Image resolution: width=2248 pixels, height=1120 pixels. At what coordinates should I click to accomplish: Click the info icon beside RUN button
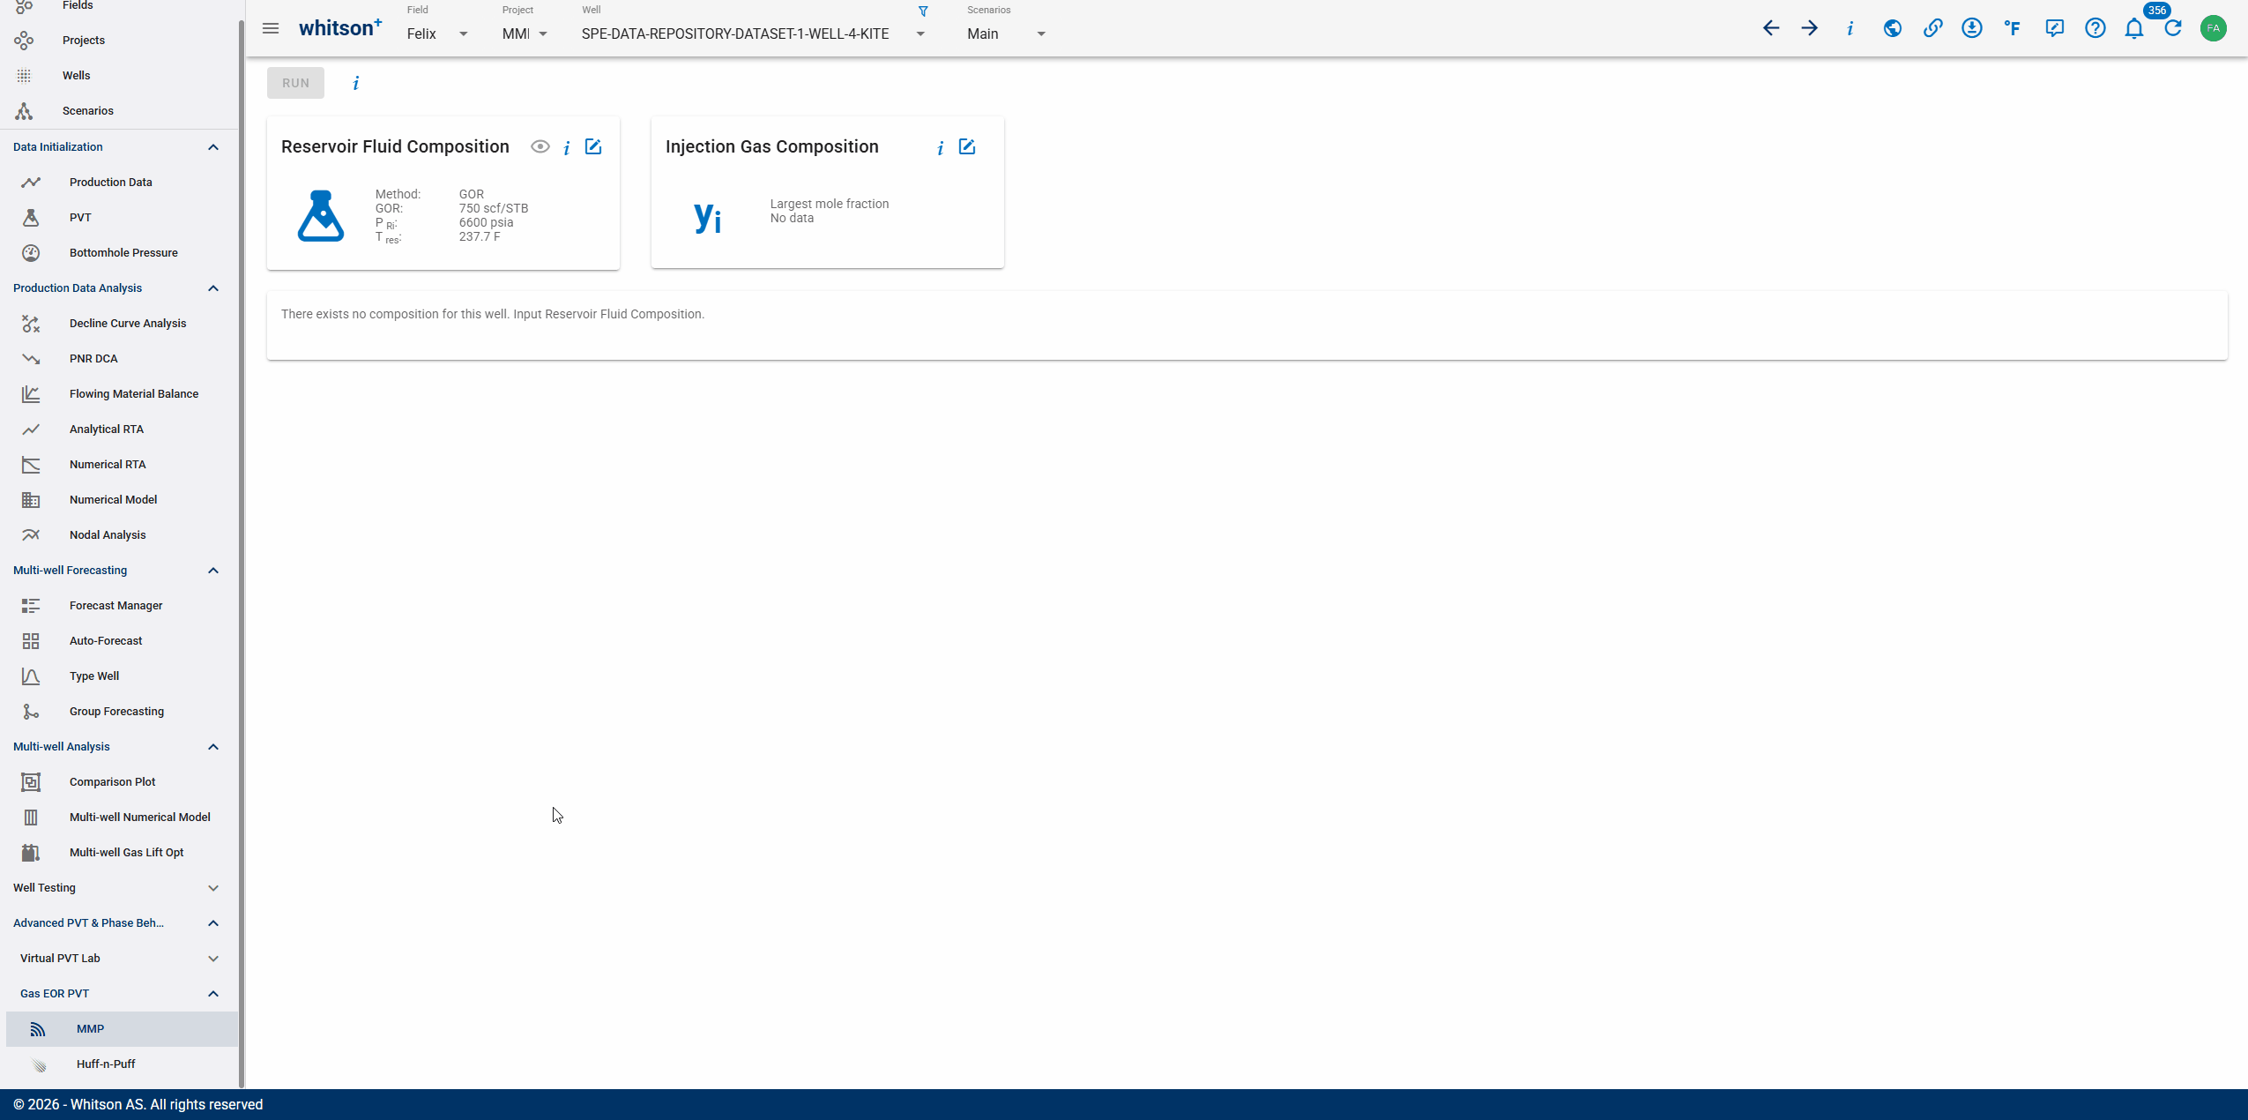click(x=356, y=83)
